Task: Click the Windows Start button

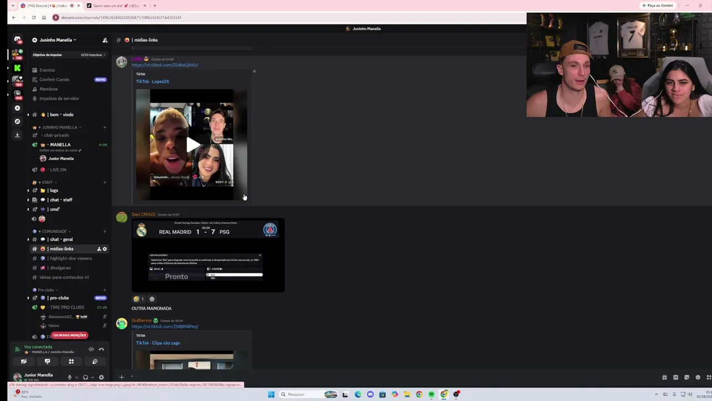Action: click(x=271, y=394)
